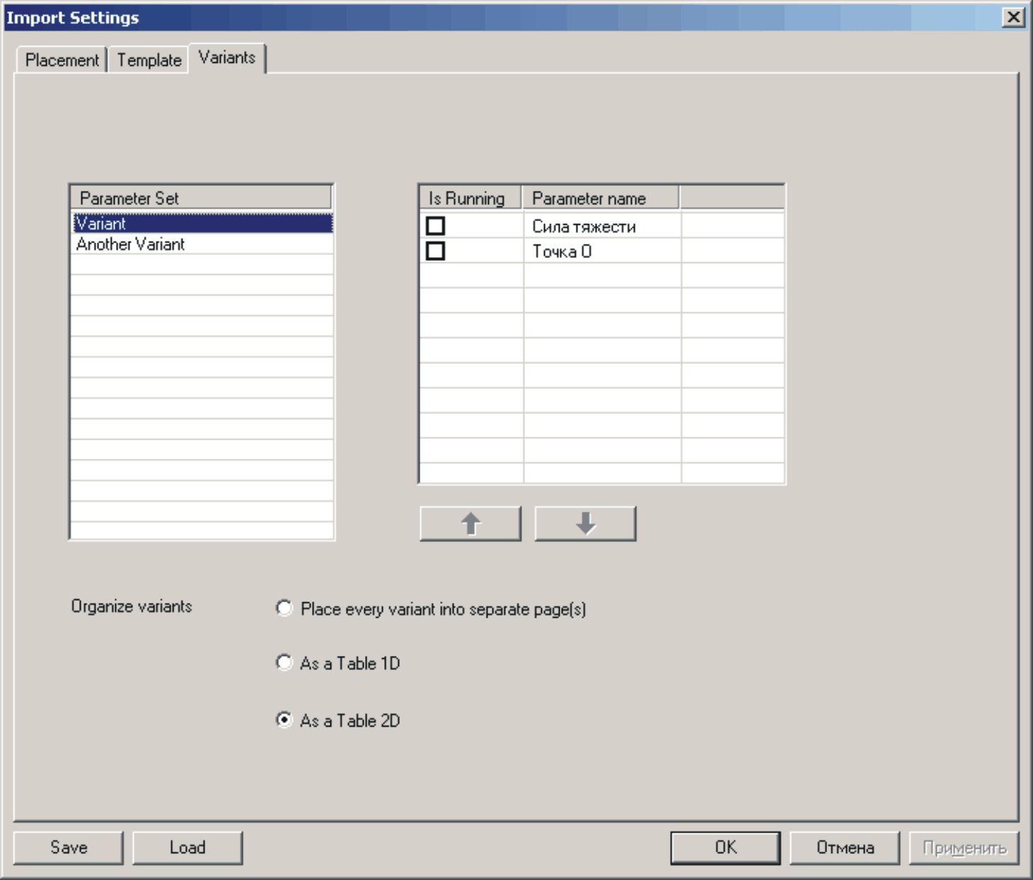Switch to the Placement tab
Screen dimensions: 1033x880
point(62,60)
